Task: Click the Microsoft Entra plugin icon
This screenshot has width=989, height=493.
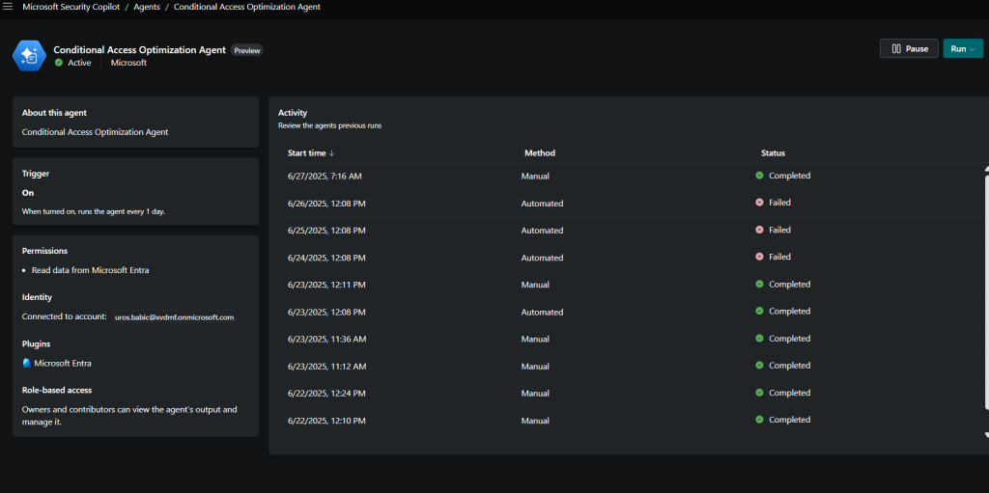Action: point(26,363)
